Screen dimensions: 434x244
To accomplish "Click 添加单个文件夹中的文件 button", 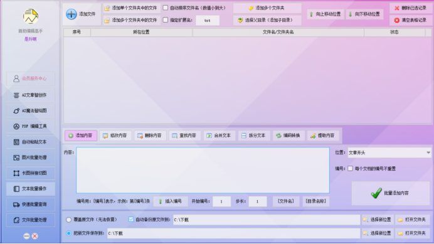I will tap(132, 8).
